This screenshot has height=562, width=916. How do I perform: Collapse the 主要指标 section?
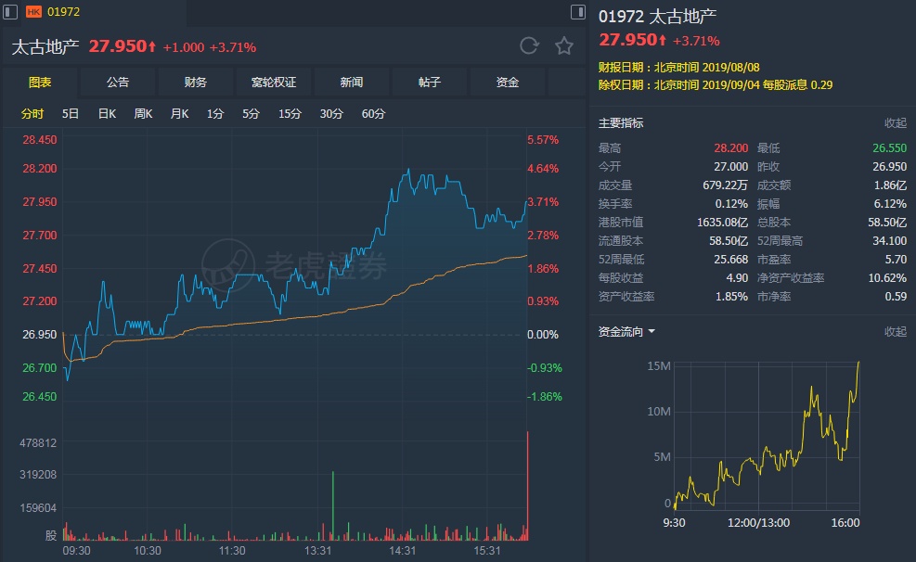point(895,123)
